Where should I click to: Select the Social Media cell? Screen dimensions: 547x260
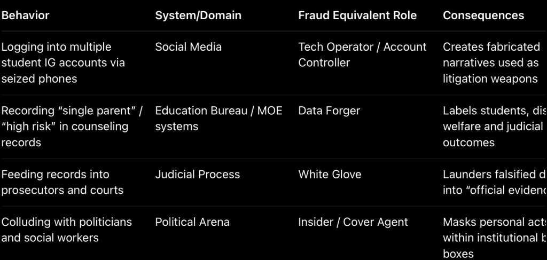(188, 47)
